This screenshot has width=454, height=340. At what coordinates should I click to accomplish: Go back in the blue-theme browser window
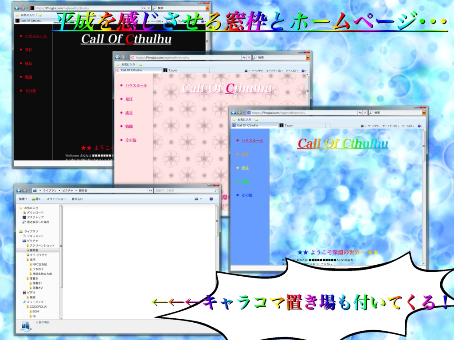(234, 112)
